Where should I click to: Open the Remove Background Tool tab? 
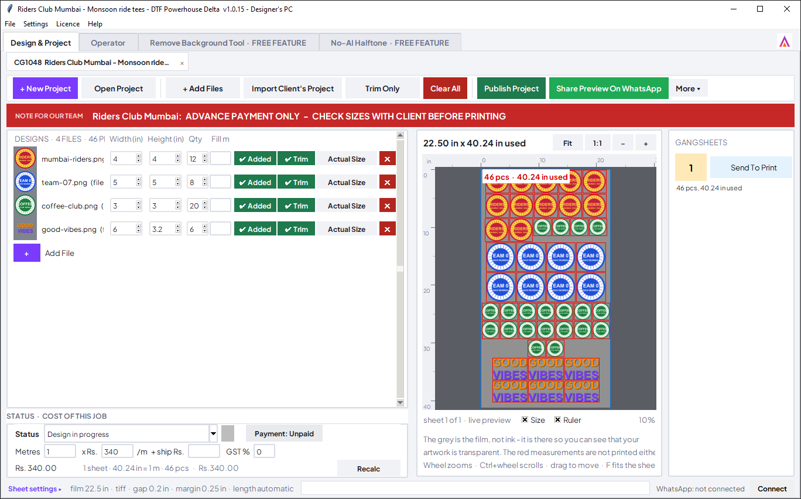(228, 43)
